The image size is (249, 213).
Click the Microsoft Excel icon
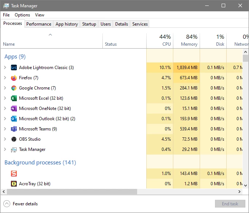(14, 98)
